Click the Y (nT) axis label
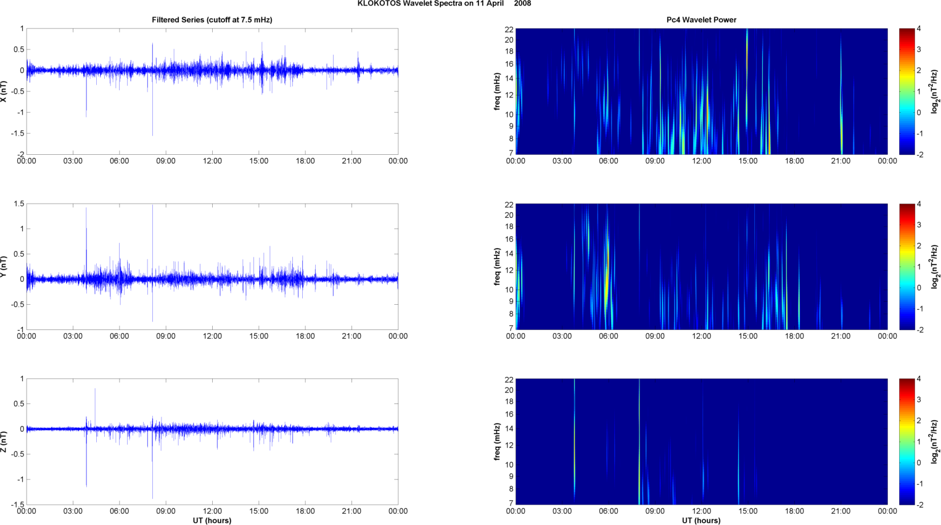This screenshot has width=941, height=525. pyautogui.click(x=4, y=267)
